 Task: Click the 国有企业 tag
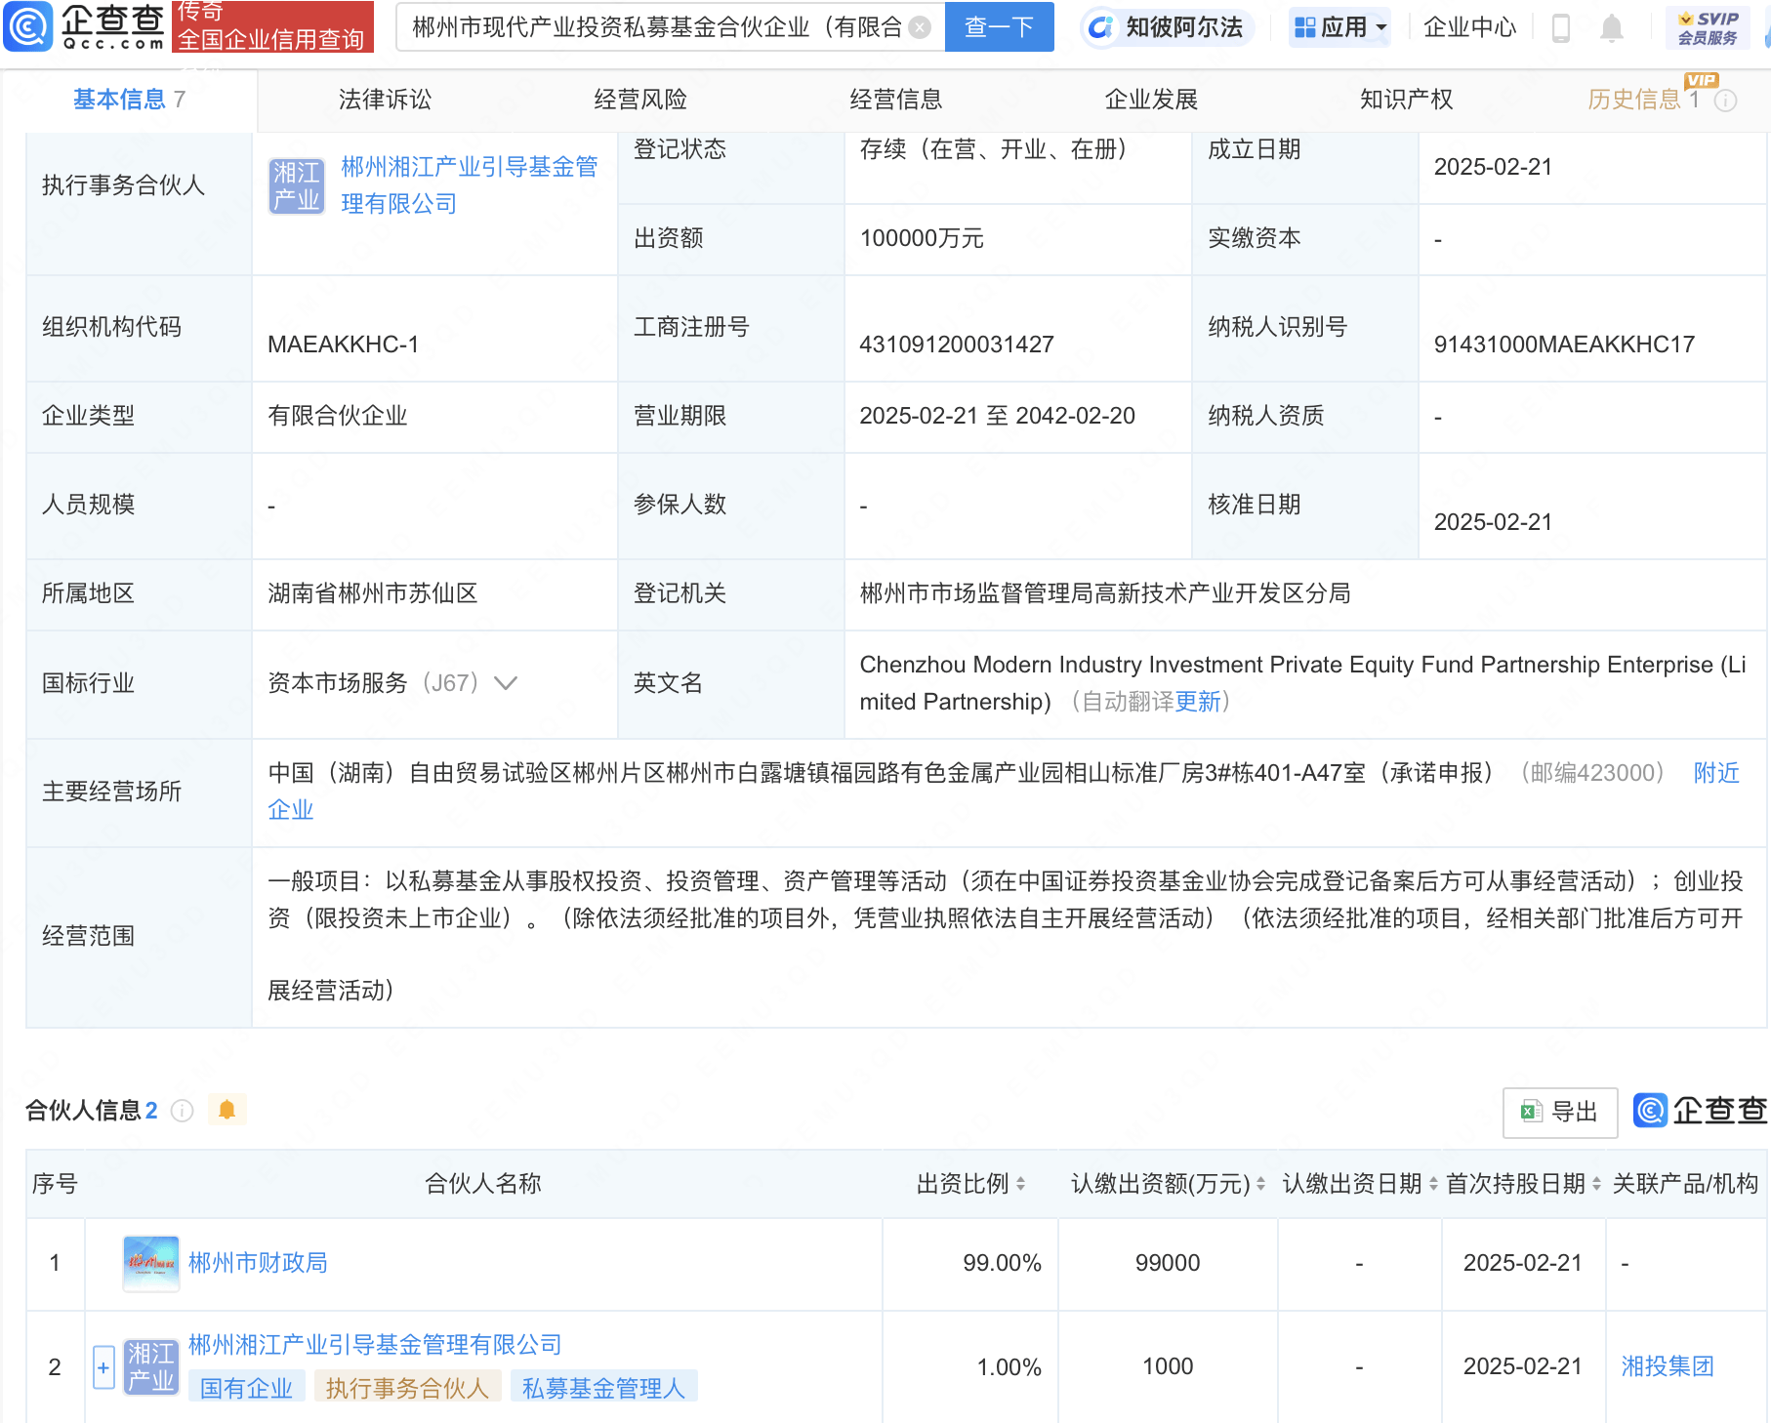(247, 1388)
